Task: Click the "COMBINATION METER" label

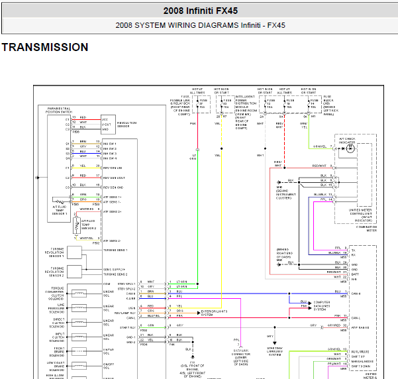Action: (x=366, y=229)
